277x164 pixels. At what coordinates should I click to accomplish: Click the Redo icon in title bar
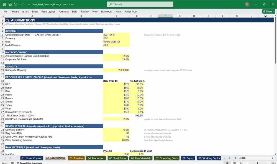point(22,4)
